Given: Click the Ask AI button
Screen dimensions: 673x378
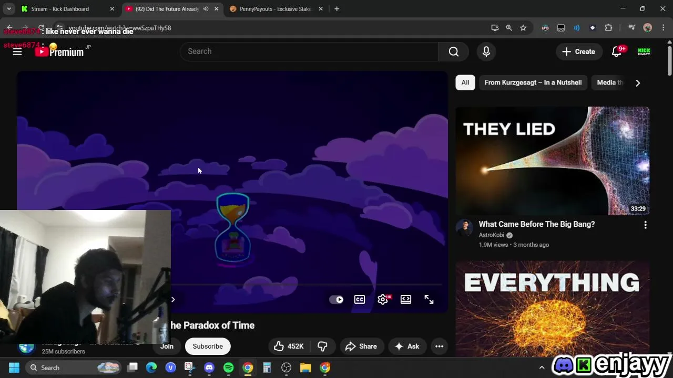Looking at the screenshot, I should [x=407, y=346].
